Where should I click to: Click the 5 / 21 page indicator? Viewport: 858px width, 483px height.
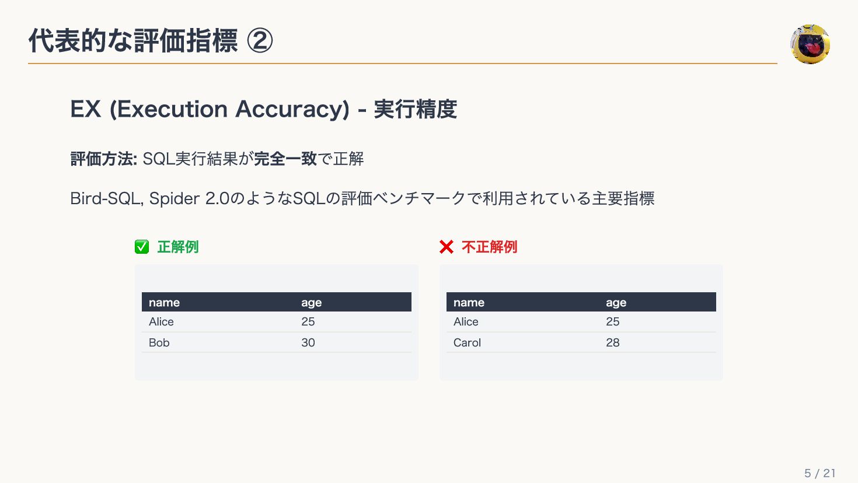[x=820, y=473]
